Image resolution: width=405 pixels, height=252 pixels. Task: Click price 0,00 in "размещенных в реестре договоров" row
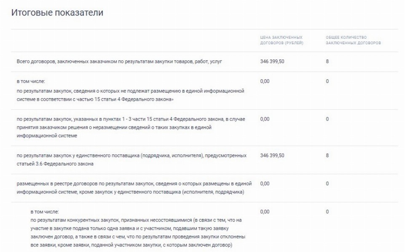tap(265, 184)
